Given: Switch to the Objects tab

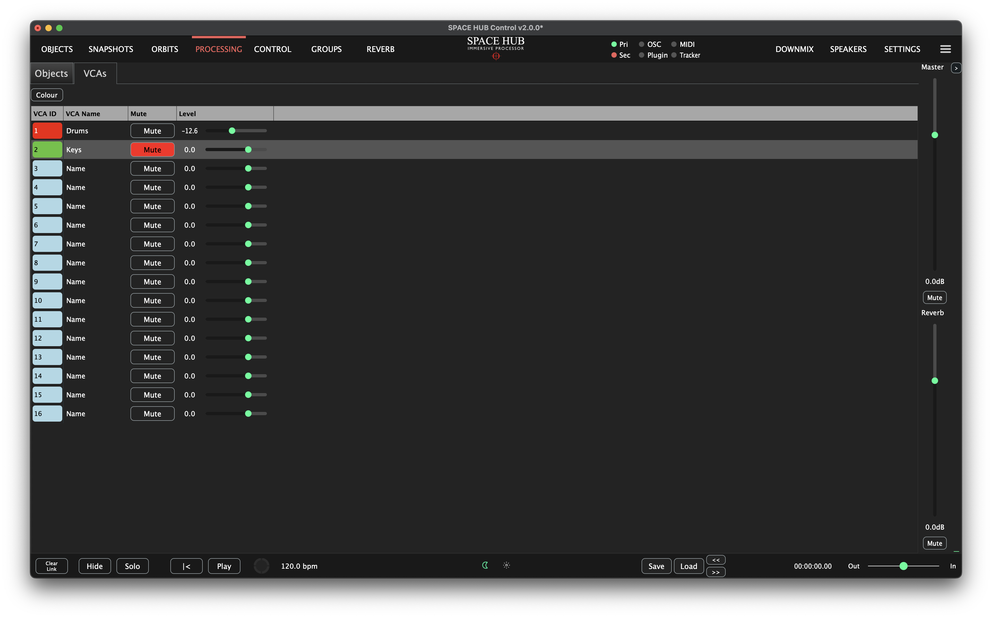Looking at the screenshot, I should tap(51, 73).
